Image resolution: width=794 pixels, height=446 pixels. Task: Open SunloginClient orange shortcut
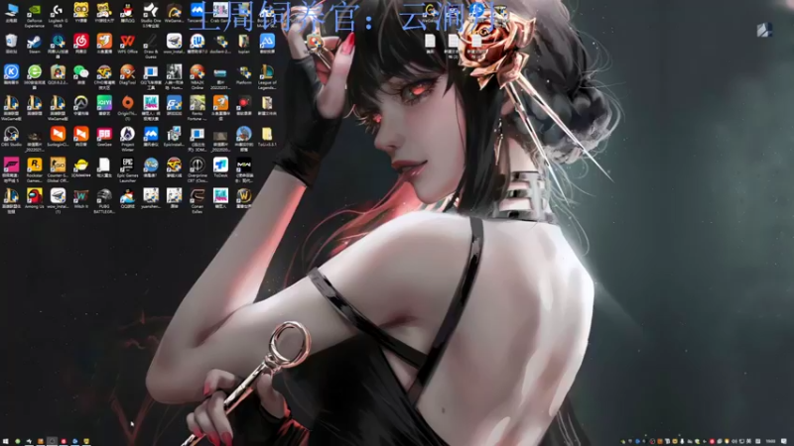(58, 134)
